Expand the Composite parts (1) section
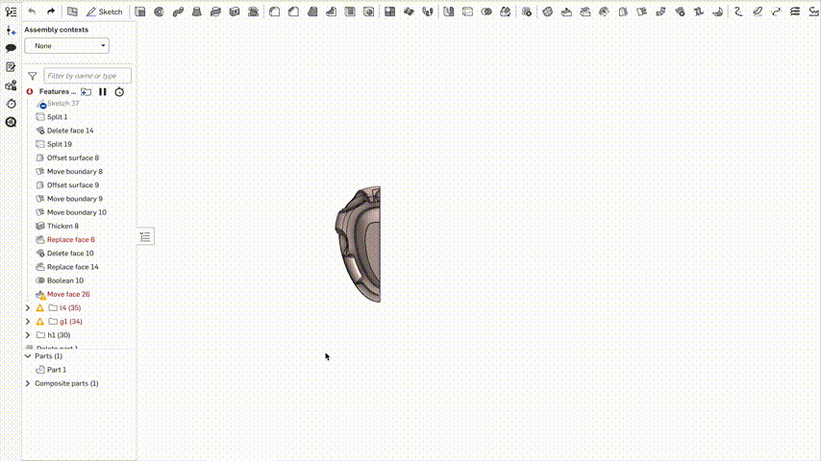The height and width of the screenshot is (461, 821). [28, 383]
